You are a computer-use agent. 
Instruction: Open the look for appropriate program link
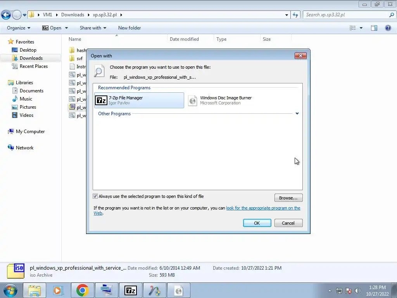pyautogui.click(x=263, y=208)
